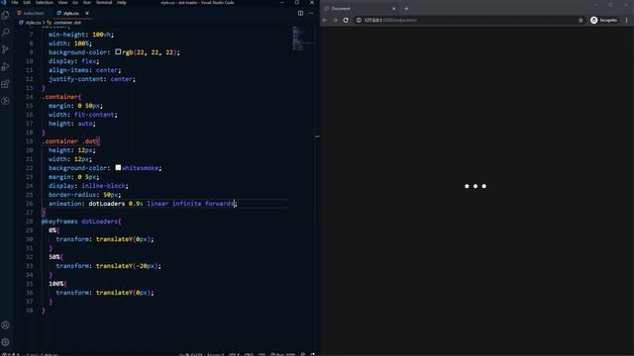Click the .container .dot selector line

[70, 141]
